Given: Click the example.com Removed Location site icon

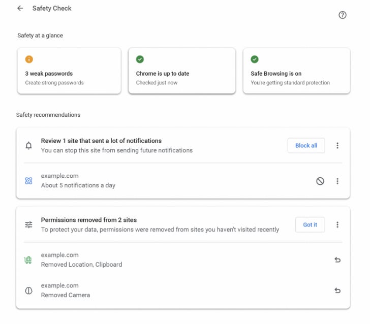Looking at the screenshot, I should (x=29, y=260).
